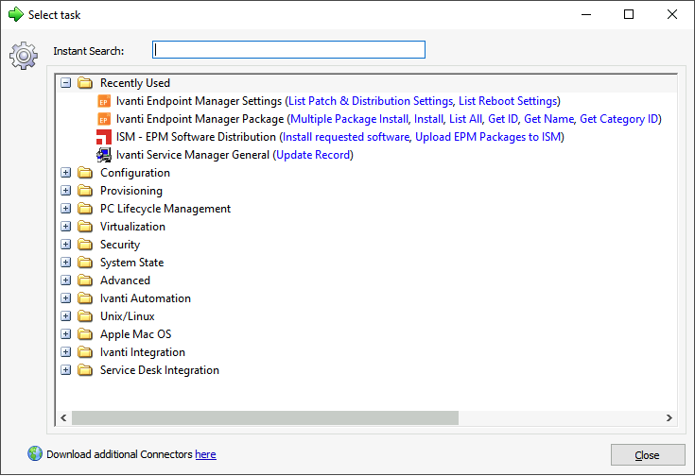Click the Close button

(648, 454)
